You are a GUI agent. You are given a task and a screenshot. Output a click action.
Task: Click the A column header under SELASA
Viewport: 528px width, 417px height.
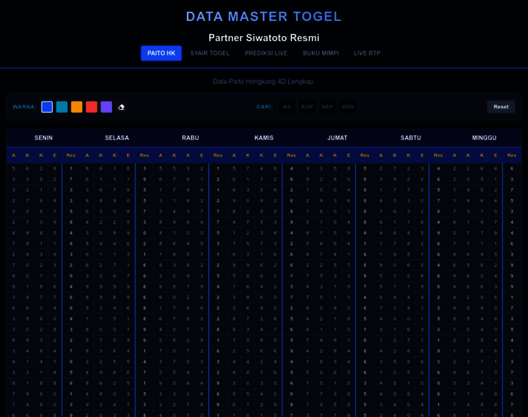(87, 155)
